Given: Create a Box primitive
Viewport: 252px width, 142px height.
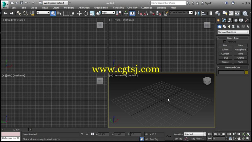Looking at the screenshot, I should coord(225,45).
